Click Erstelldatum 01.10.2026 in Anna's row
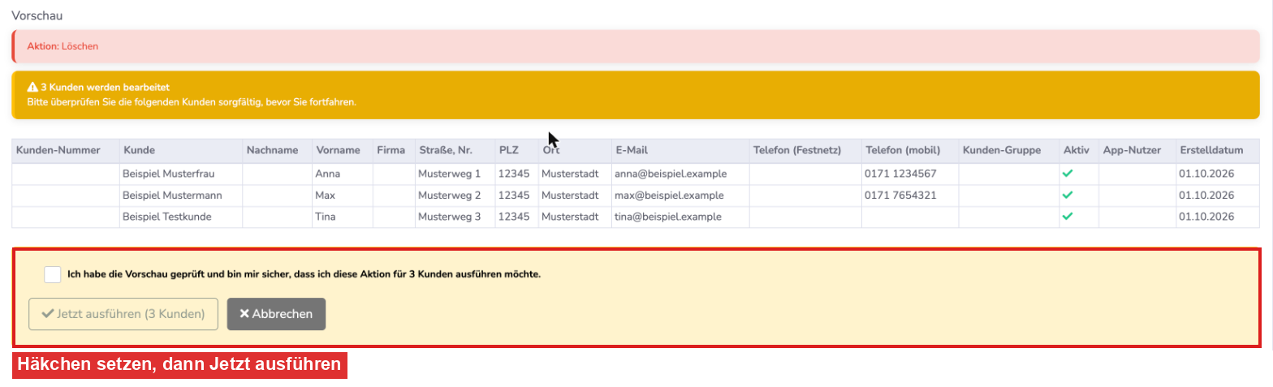This screenshot has height=387, width=1273. pyautogui.click(x=1207, y=174)
